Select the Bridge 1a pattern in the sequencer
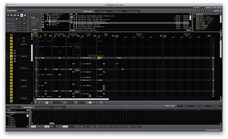This screenshot has width=228, height=139. click(x=24, y=80)
